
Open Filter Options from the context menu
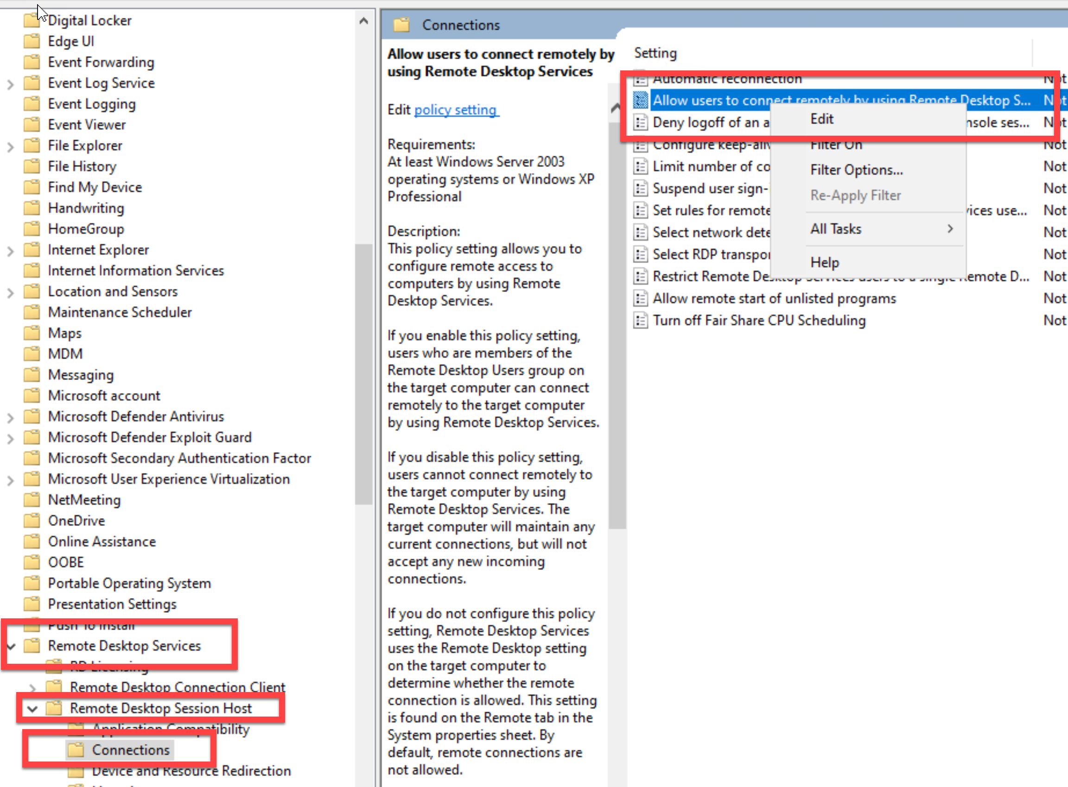(x=856, y=170)
